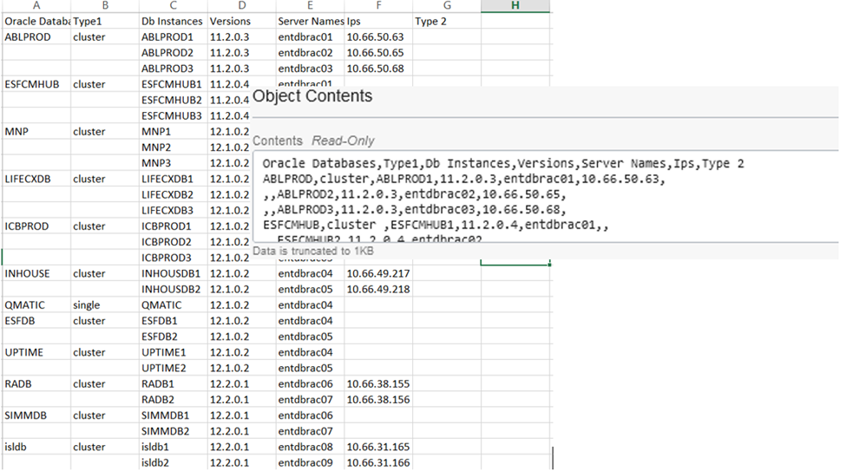Viewport: 846px width, 471px height.
Task: Select the UPTIME database cell
Action: click(36, 352)
